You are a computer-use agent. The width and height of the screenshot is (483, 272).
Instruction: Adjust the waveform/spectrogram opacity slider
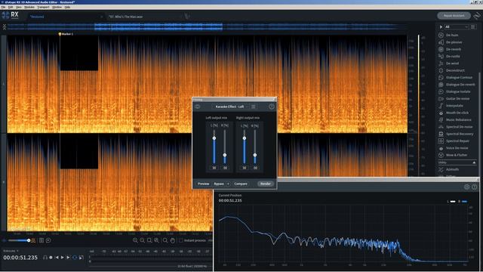[19, 240]
